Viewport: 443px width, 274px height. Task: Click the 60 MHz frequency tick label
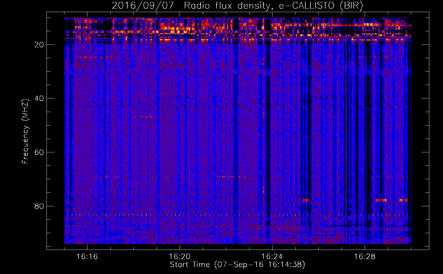click(39, 152)
